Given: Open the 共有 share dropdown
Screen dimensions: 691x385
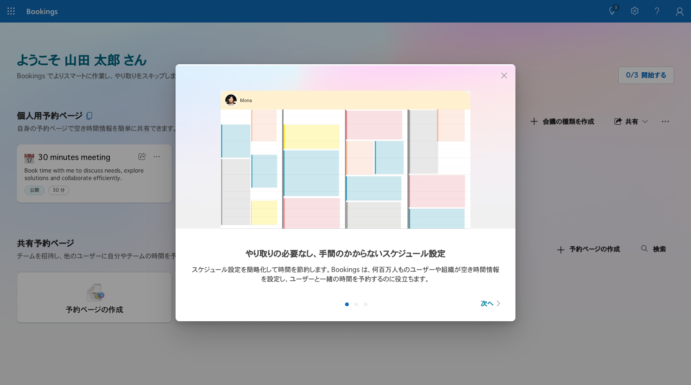Looking at the screenshot, I should (x=631, y=121).
